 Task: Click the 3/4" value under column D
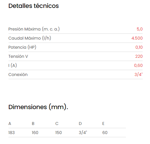coord(83,133)
